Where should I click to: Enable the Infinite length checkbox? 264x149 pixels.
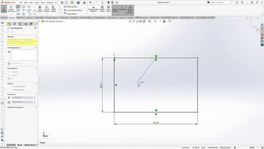coord(12,90)
